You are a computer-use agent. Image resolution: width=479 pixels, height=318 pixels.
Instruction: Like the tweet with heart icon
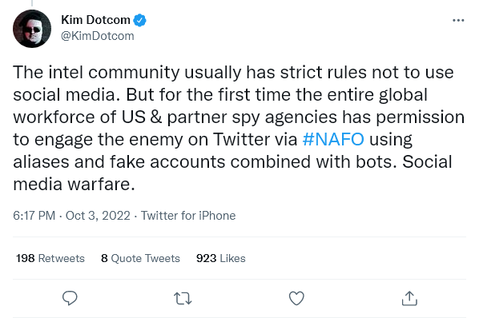296,298
